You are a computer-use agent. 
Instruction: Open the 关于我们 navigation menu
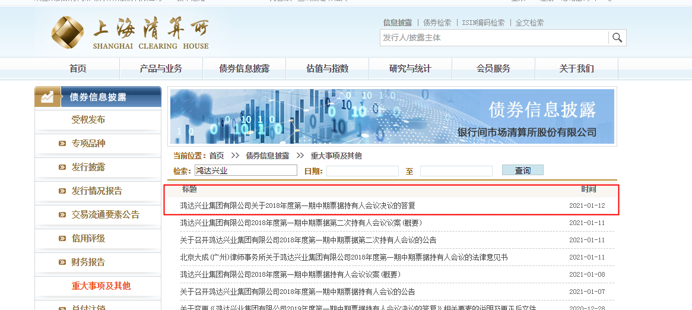point(576,68)
